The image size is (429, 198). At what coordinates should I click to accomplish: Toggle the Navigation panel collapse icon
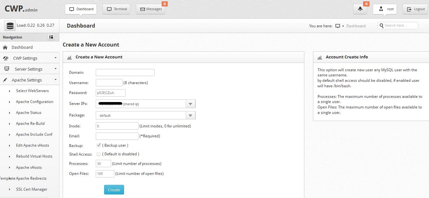tap(51, 37)
